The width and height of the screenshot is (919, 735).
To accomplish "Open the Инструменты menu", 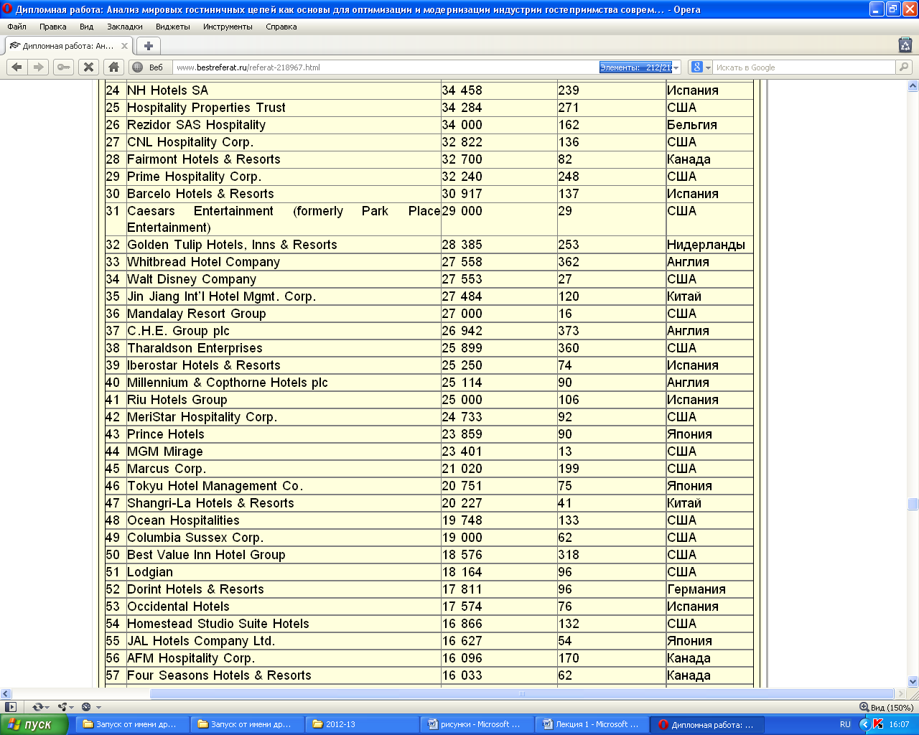I will coord(228,27).
